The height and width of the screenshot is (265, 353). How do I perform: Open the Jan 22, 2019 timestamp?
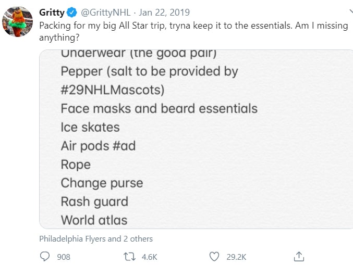(x=164, y=12)
